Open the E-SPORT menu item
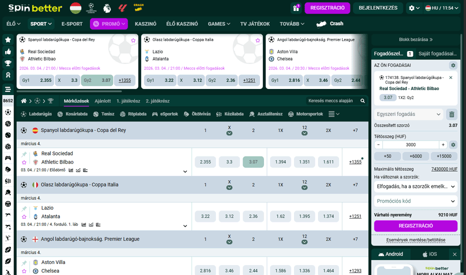The height and width of the screenshot is (275, 466). [x=72, y=24]
